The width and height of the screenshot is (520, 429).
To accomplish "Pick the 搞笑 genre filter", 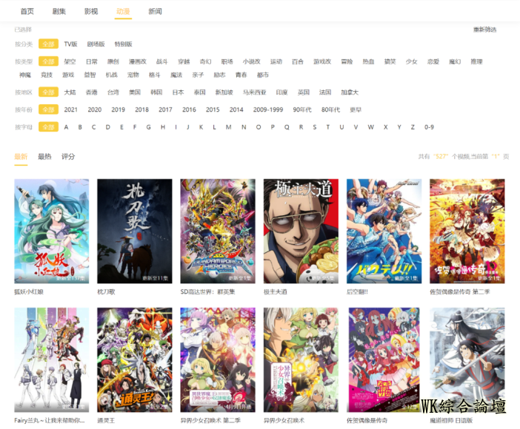I will [x=390, y=61].
